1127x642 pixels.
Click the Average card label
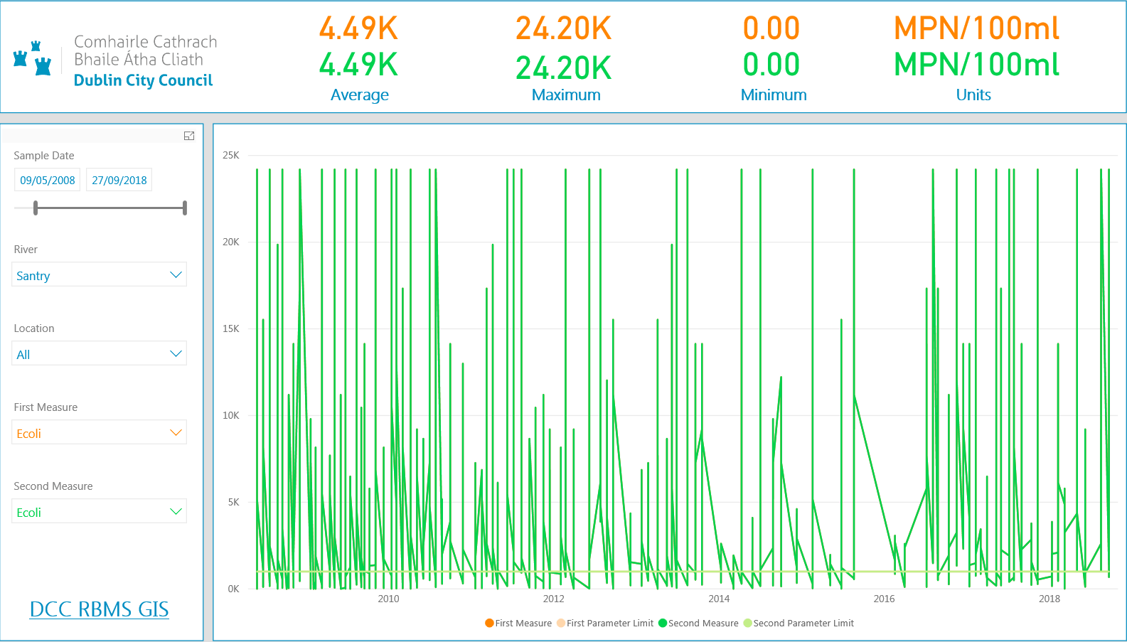[x=360, y=95]
